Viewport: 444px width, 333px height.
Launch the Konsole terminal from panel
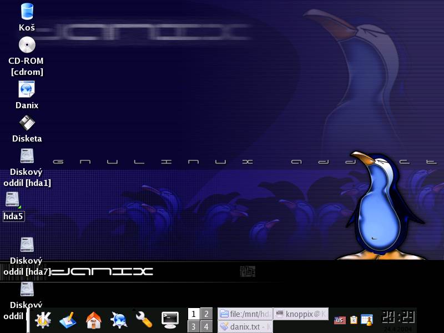[170, 319]
